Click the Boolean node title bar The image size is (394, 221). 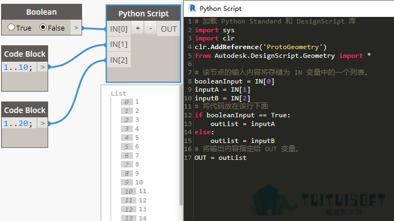42,12
